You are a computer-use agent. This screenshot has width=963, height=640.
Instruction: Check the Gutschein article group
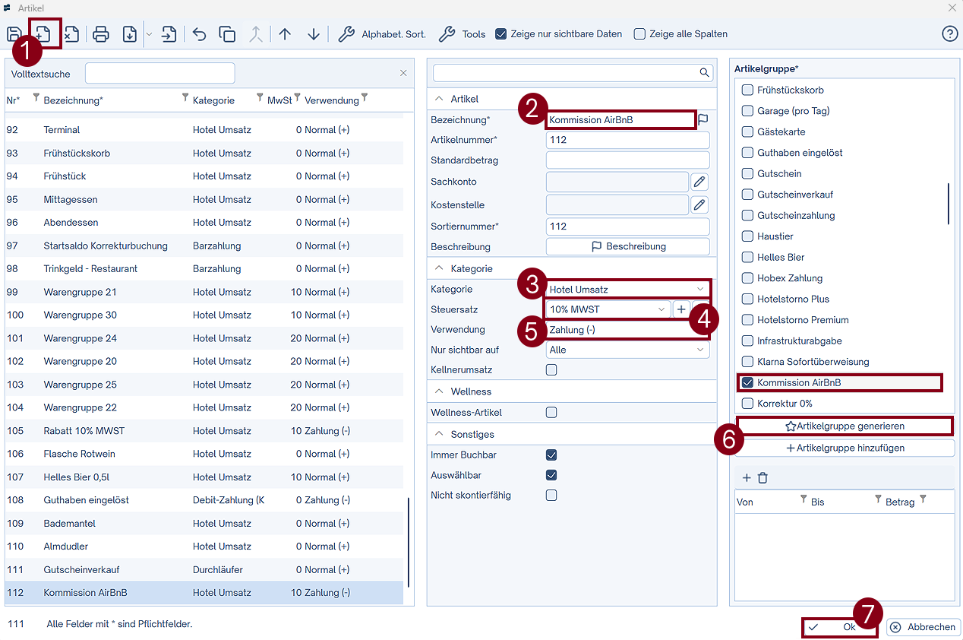click(747, 174)
